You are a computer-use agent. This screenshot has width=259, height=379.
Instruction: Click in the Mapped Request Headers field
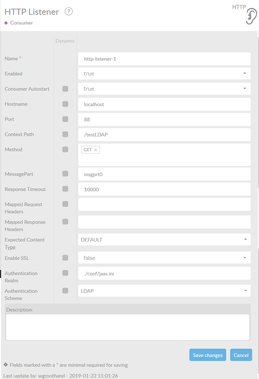tap(164, 204)
